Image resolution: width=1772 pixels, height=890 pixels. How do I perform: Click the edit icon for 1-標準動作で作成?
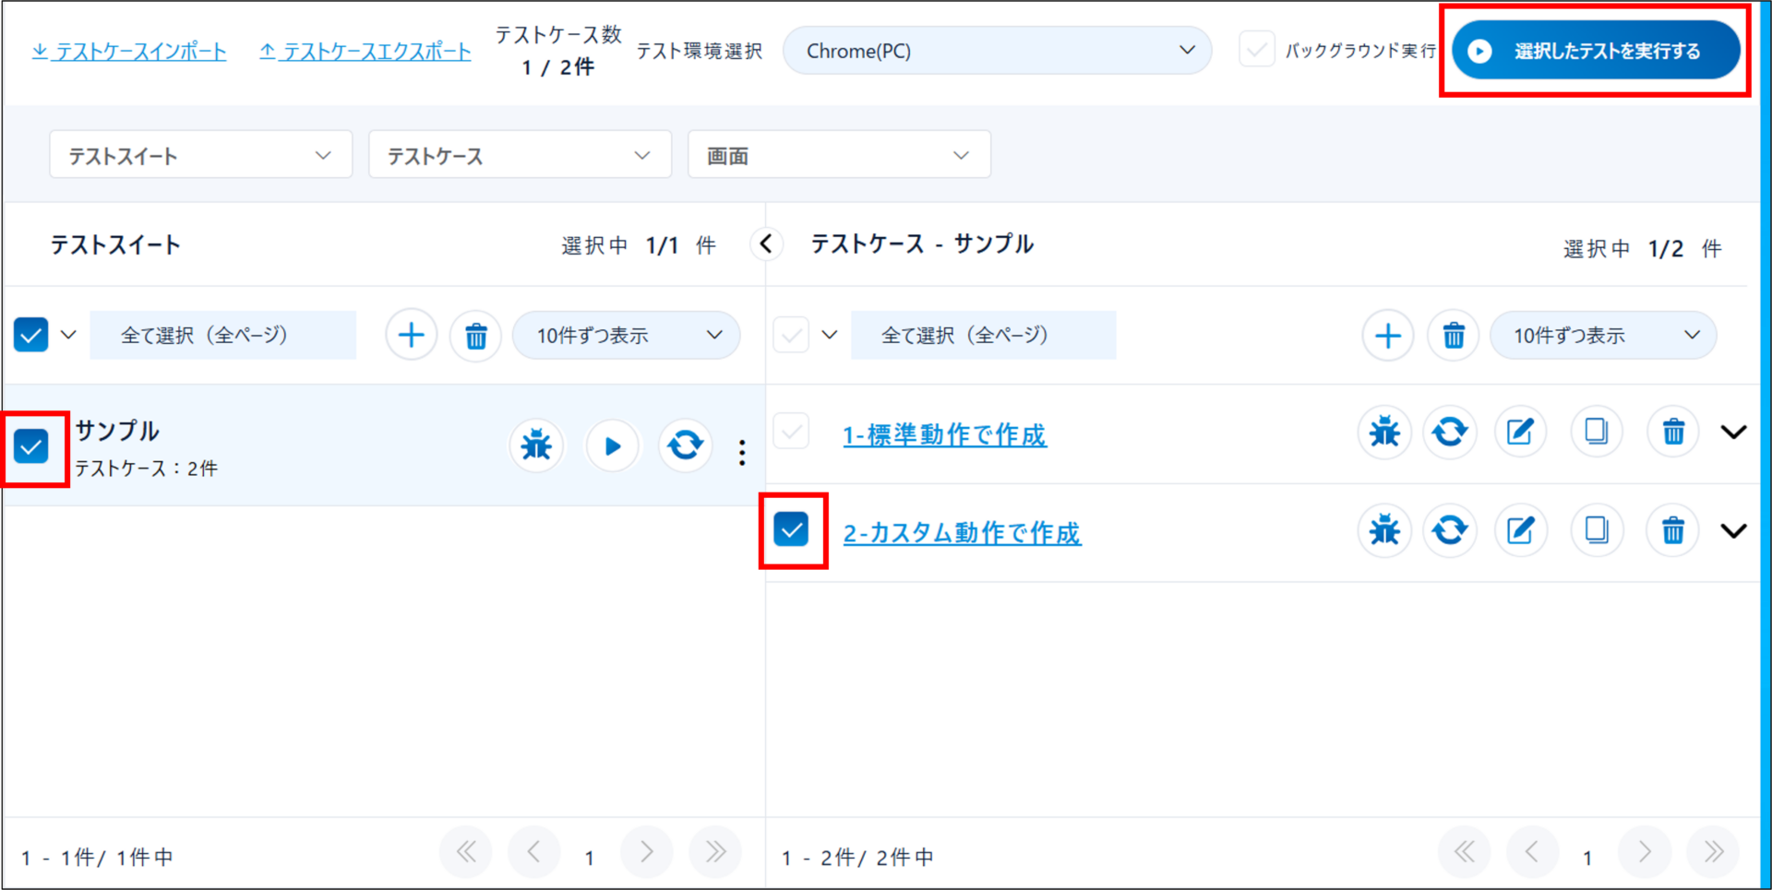pos(1520,432)
